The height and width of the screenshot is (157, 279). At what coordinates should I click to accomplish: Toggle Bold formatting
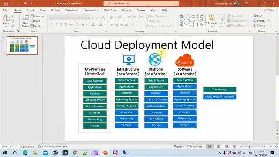[x=51, y=24]
